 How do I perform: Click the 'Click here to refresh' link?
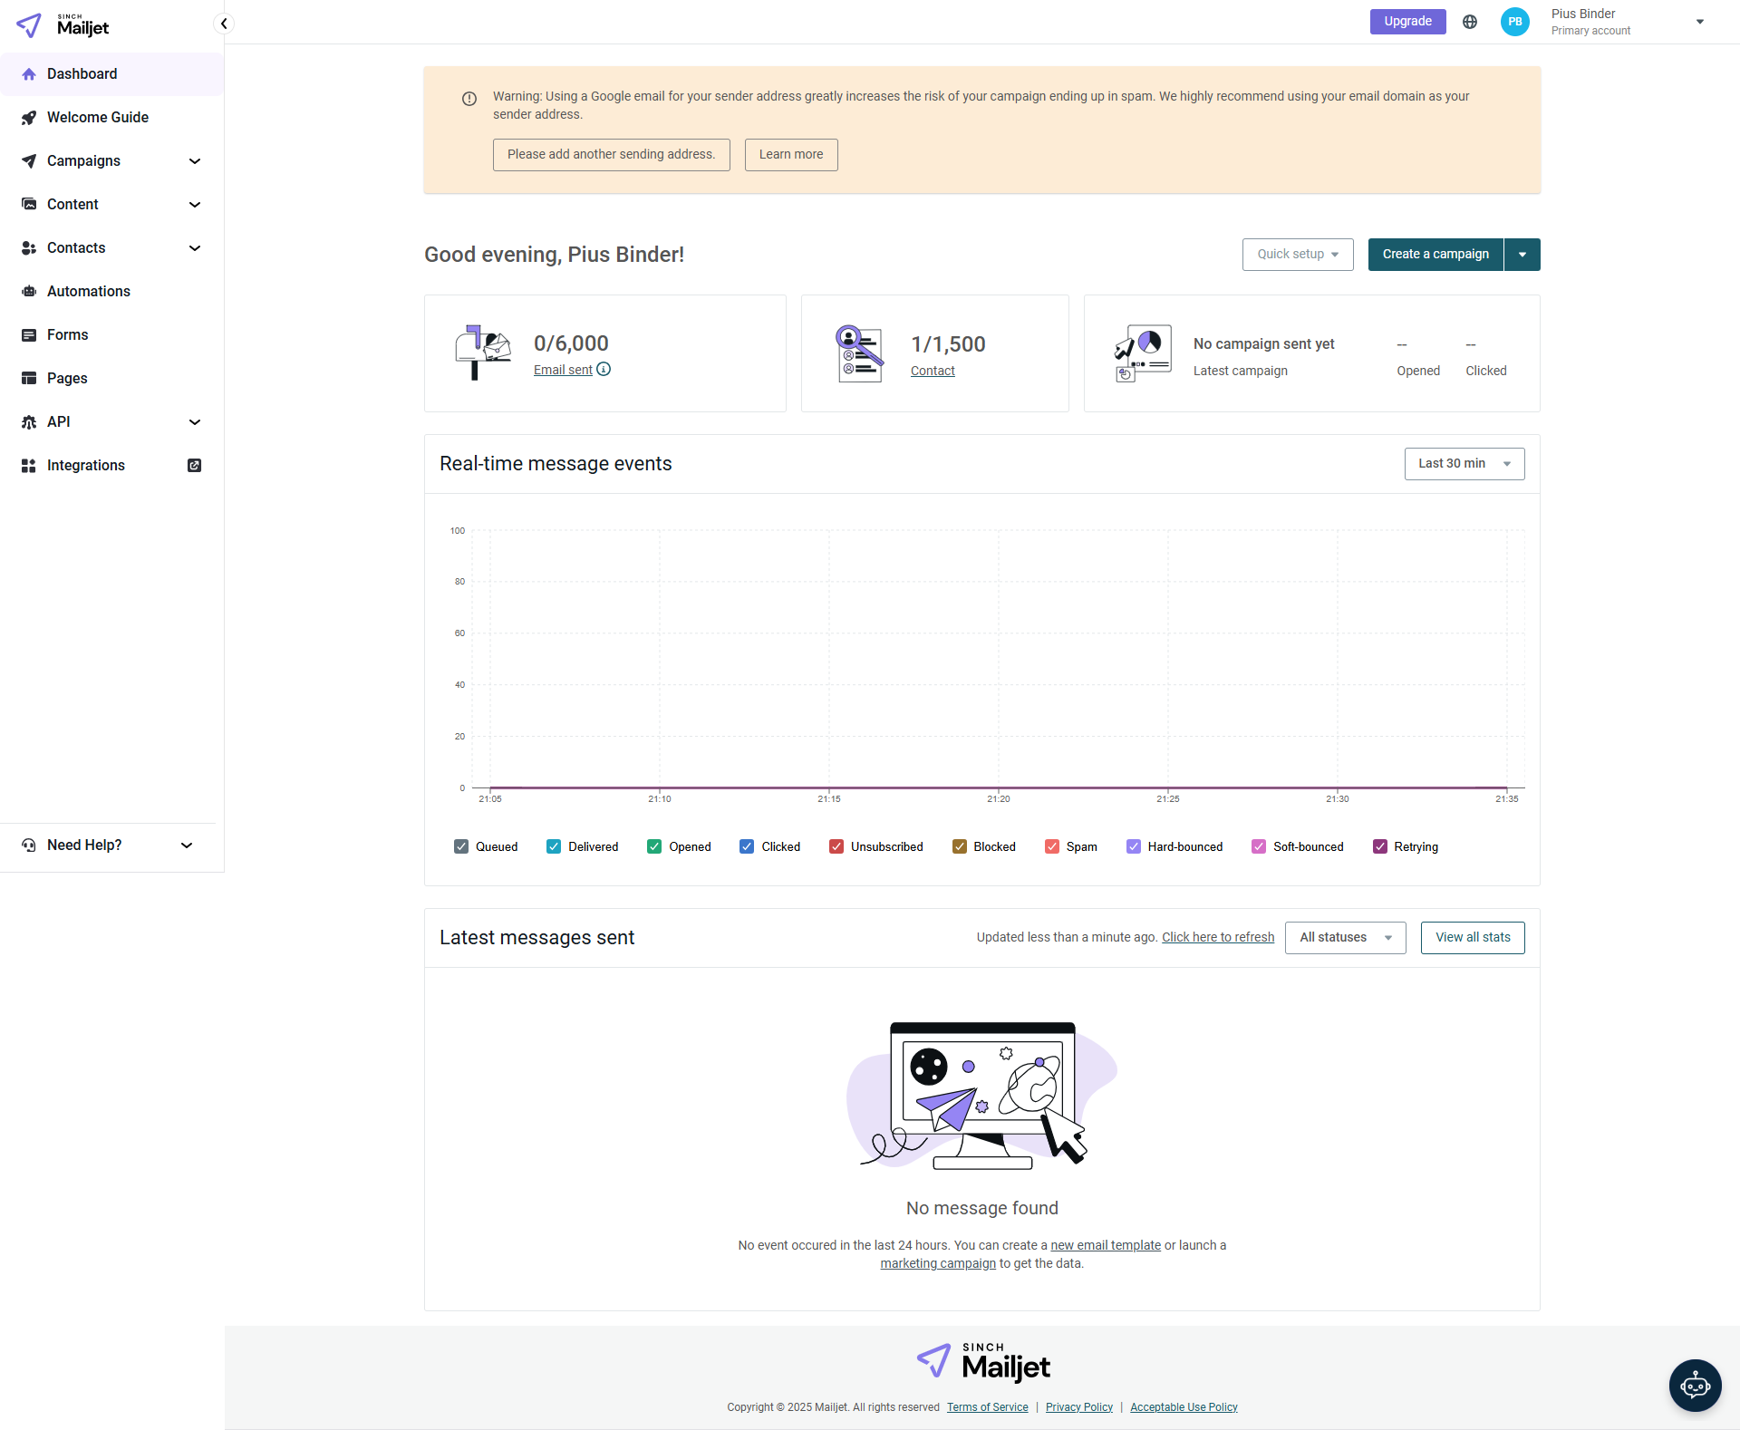[1217, 938]
